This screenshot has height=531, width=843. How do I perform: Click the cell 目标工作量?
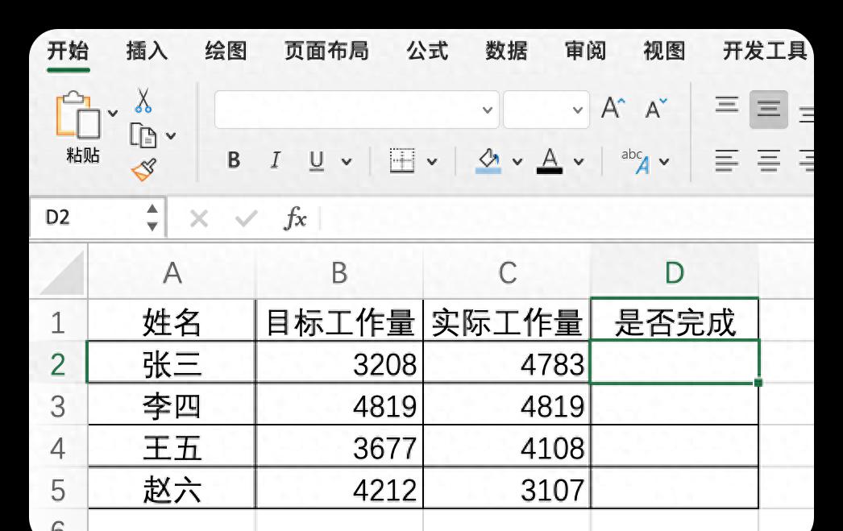[339, 321]
